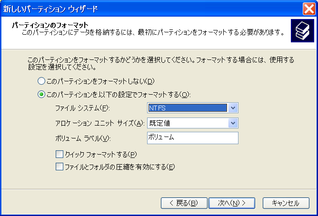Viewport: 318px width, 216px height.
Task: Click the キャンセル button
Action: pyautogui.click(x=286, y=203)
